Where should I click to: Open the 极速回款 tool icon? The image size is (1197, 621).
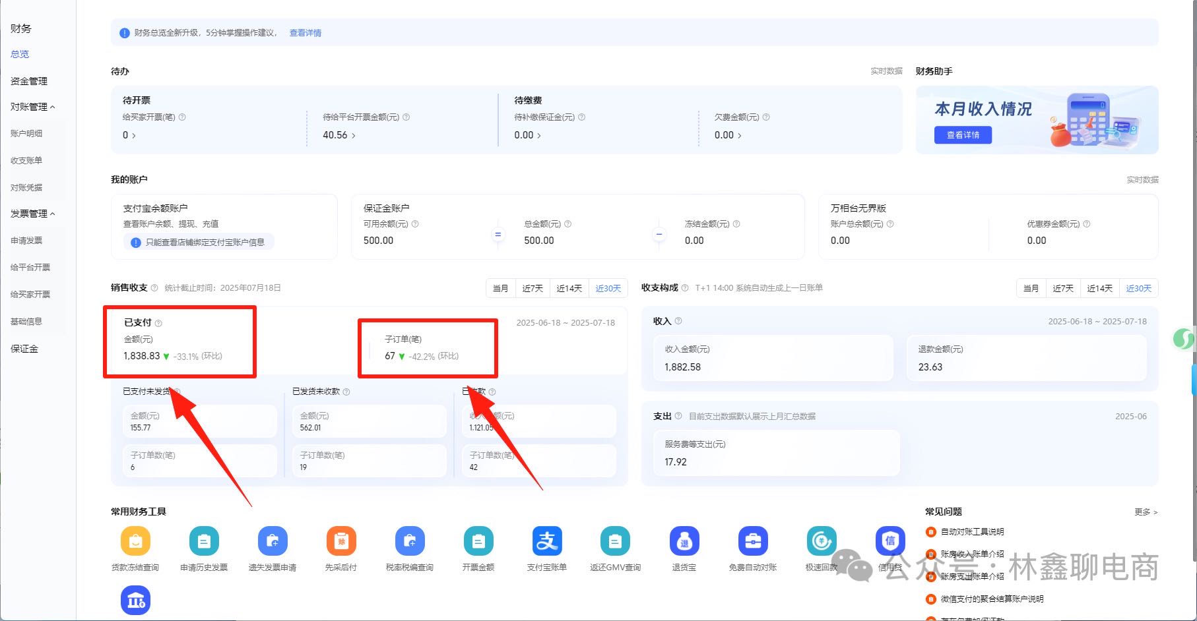822,541
